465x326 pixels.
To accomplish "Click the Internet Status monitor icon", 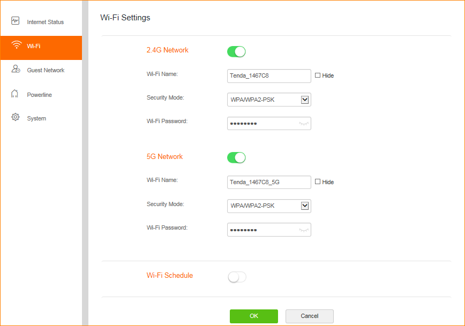I will tap(16, 21).
